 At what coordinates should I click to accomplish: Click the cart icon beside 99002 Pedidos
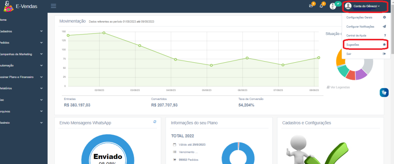tap(174, 159)
